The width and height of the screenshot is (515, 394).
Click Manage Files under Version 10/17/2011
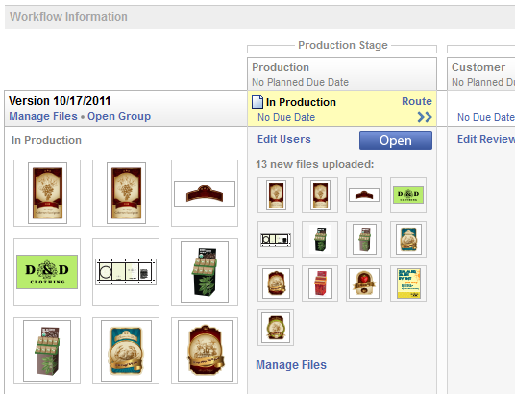(x=43, y=116)
